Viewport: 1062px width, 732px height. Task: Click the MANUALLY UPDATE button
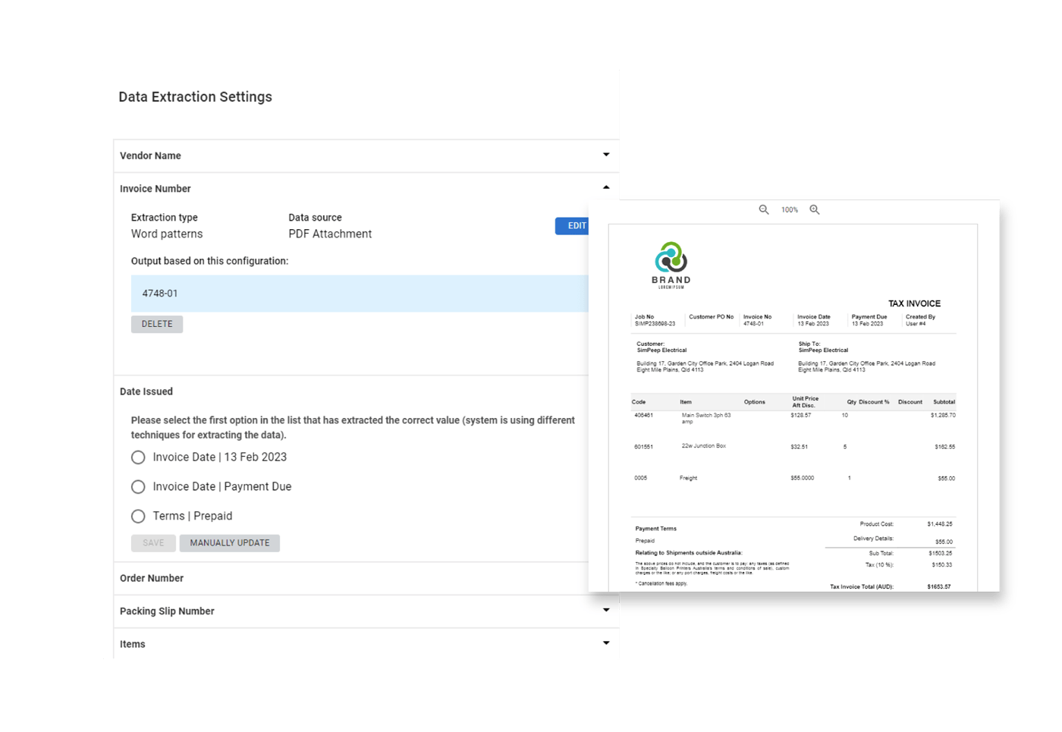coord(230,543)
